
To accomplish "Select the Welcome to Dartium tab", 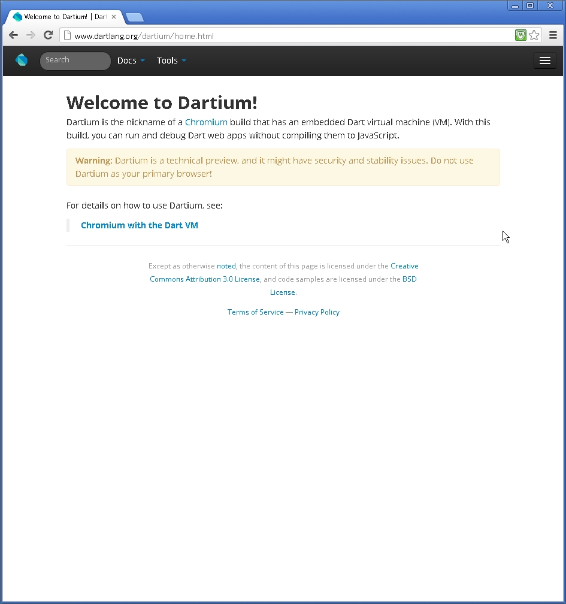I will click(x=64, y=17).
